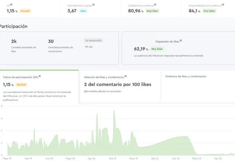This screenshot has height=161, width=235.
Task: Click the help icon beside Dispersión de likes
Action: [x=180, y=41]
